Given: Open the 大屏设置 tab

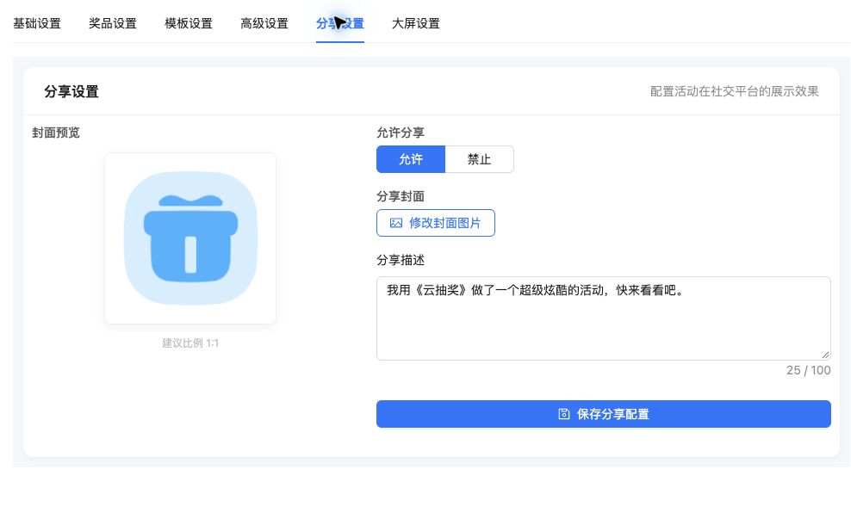Looking at the screenshot, I should (416, 23).
